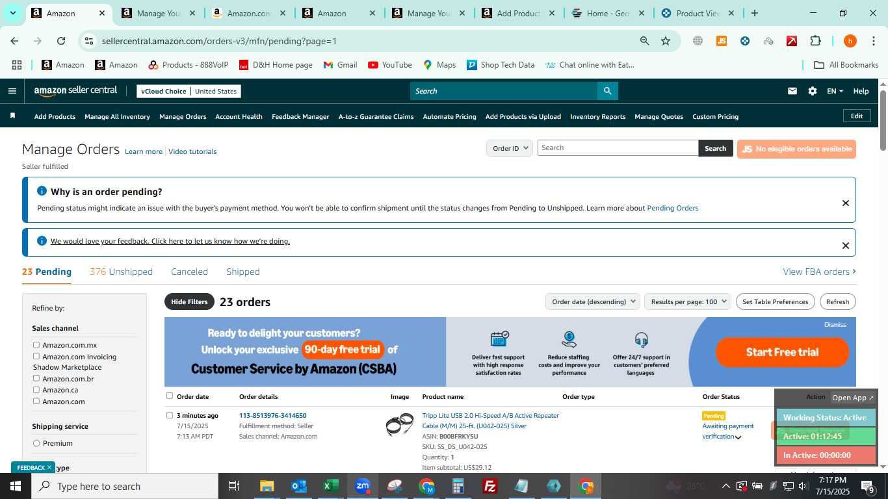Image resolution: width=888 pixels, height=499 pixels.
Task: Check the Amazon.ca sales channel box
Action: click(x=36, y=390)
